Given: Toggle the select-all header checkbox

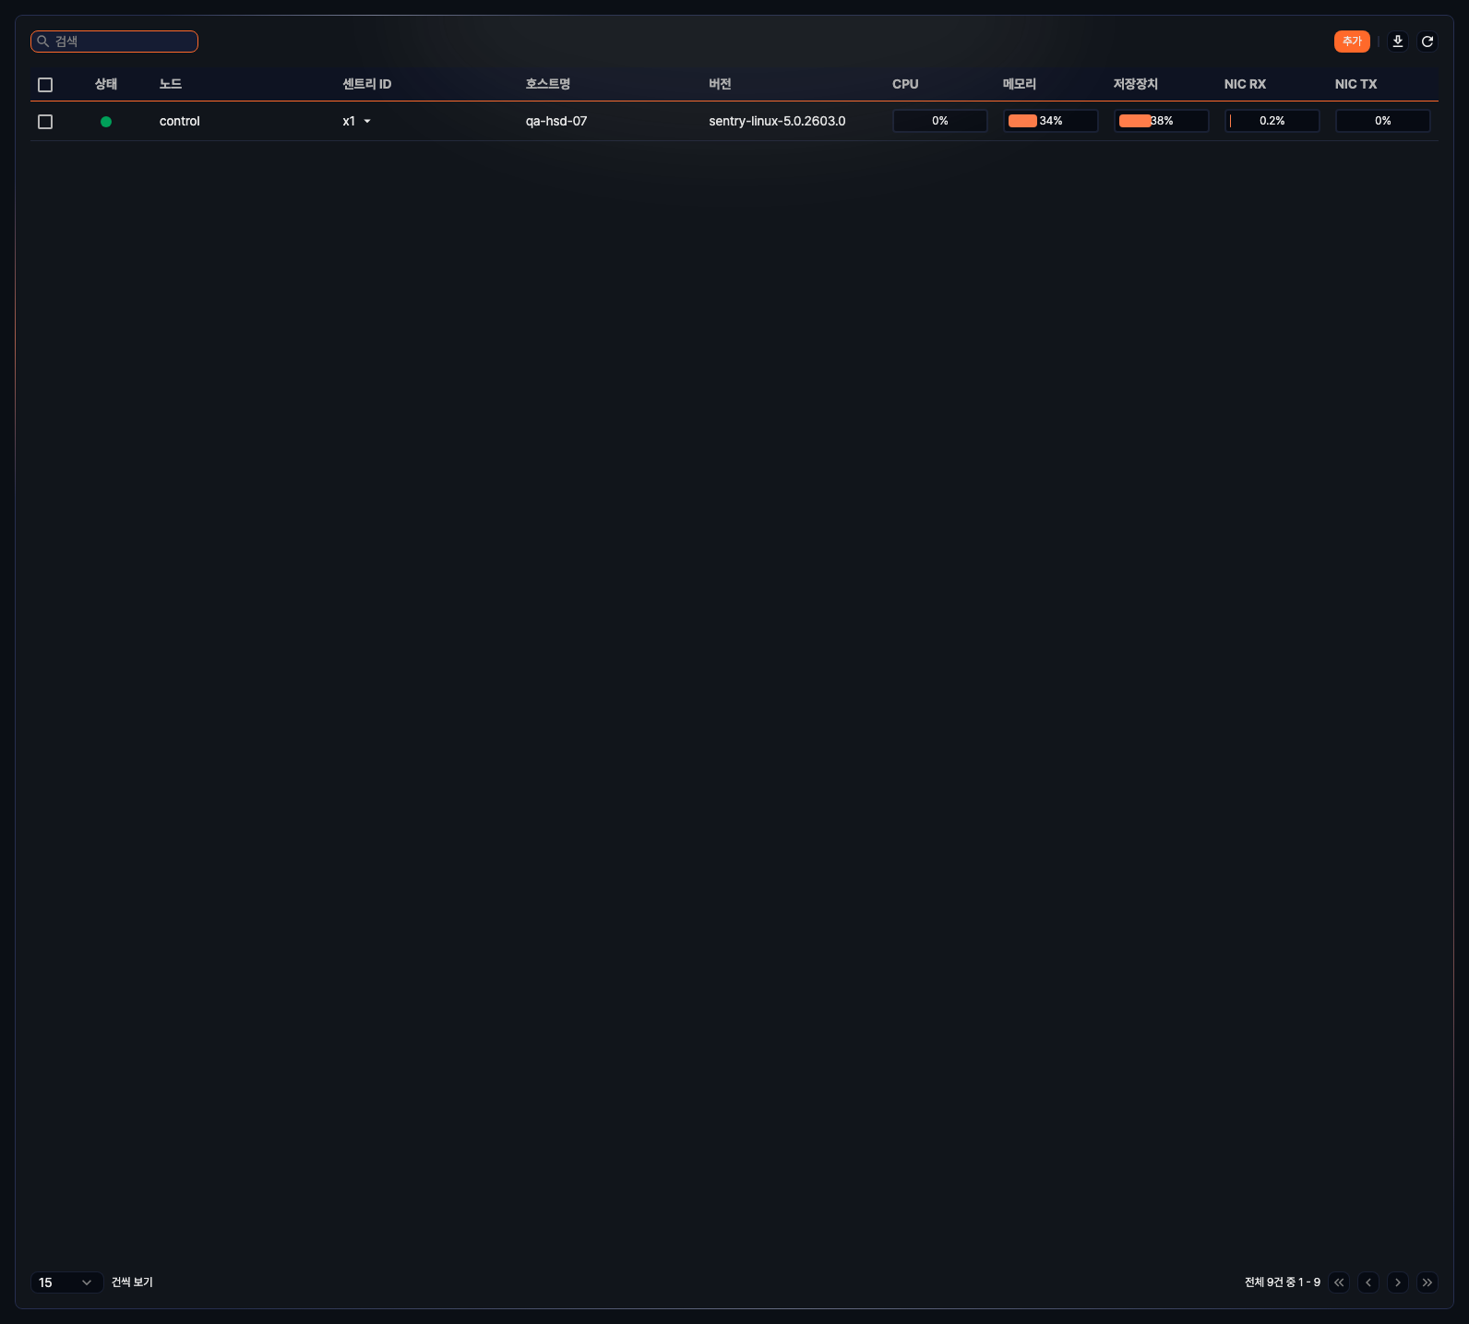Looking at the screenshot, I should pos(45,85).
